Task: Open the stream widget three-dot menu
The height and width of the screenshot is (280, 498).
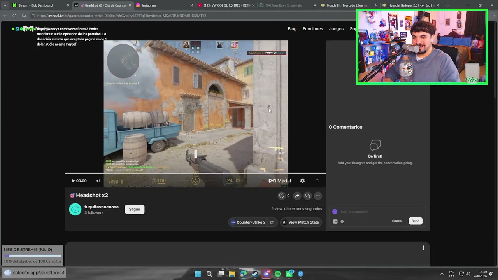Action: (x=423, y=248)
